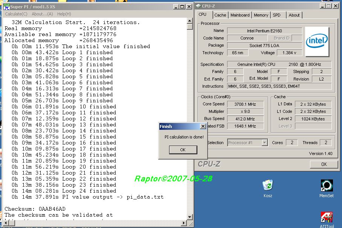Click the Specification Genuine Intel(R) CPU field
This screenshot has height=228, width=342.
point(279,64)
